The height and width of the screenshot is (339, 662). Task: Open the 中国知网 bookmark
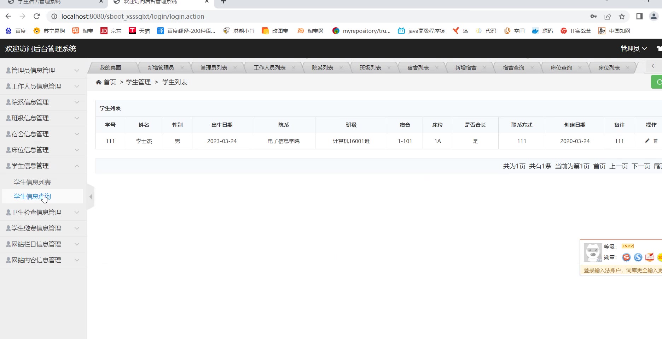(614, 31)
